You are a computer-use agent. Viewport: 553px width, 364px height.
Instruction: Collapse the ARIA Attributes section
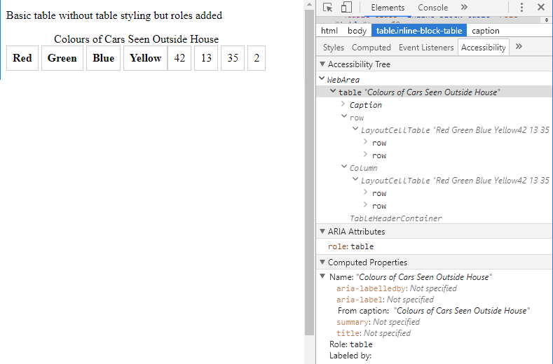click(322, 232)
